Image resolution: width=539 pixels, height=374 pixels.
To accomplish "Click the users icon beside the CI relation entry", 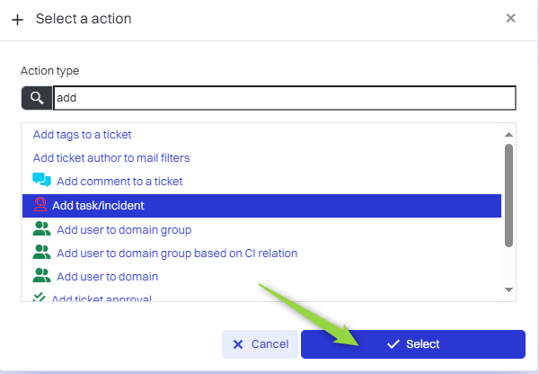I will [41, 253].
